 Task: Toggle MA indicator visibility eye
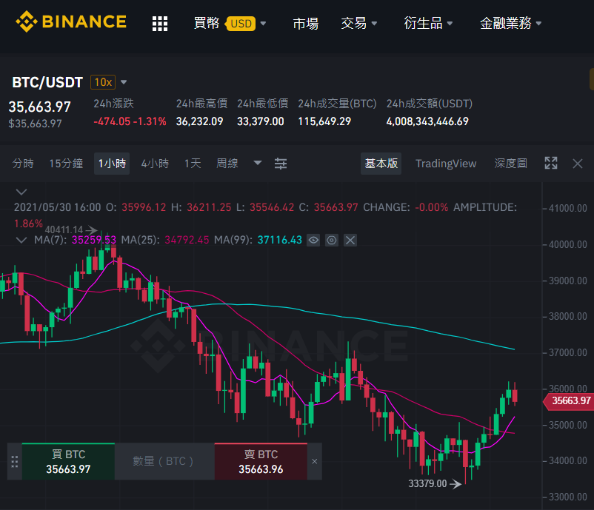(313, 240)
